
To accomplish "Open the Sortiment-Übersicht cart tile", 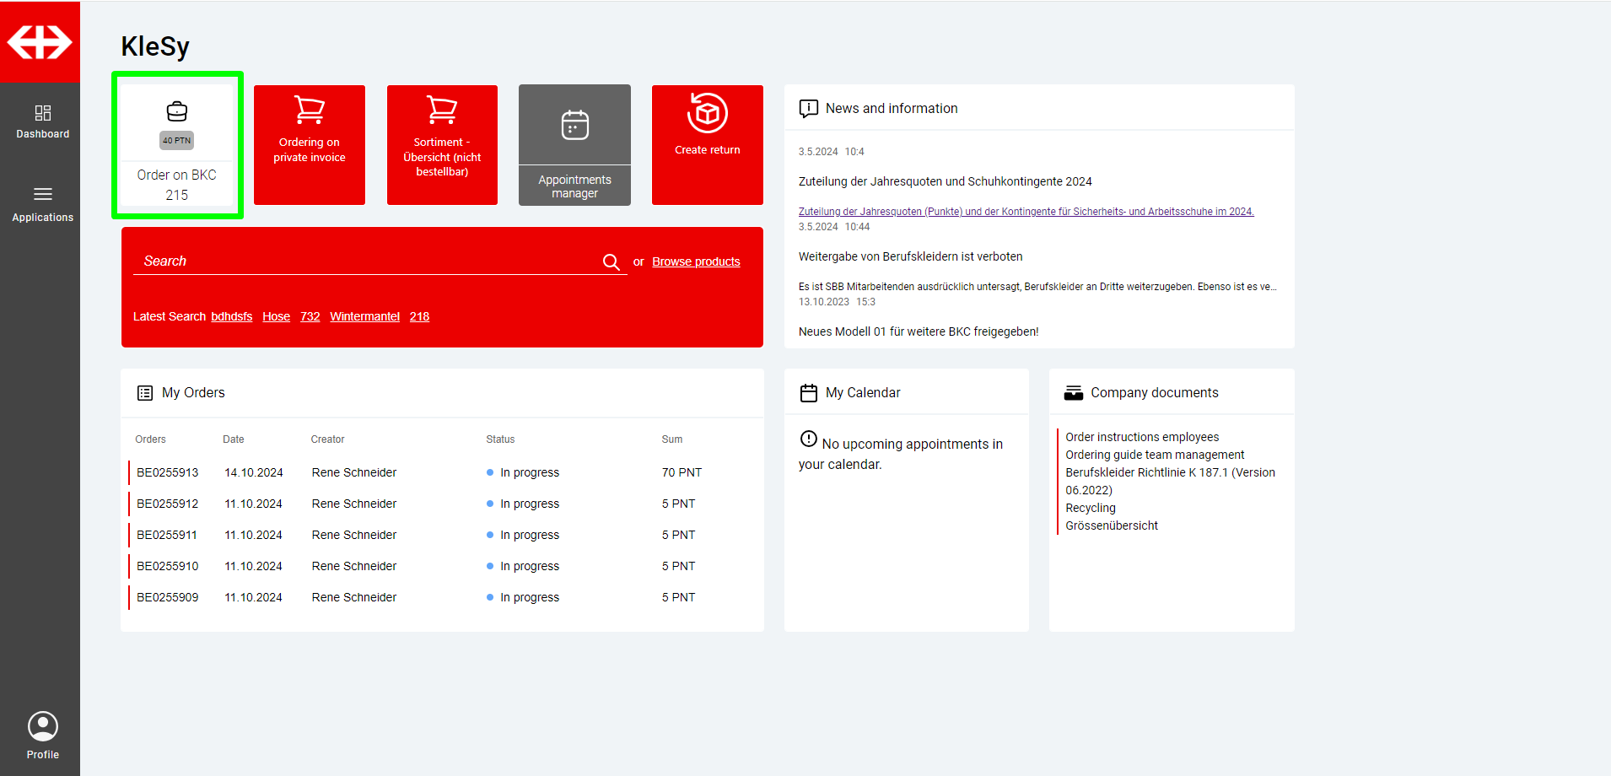I will tap(442, 145).
